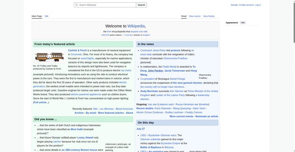Select the Main Page tab
Screen dimensions: 295x152
coord(37,16)
